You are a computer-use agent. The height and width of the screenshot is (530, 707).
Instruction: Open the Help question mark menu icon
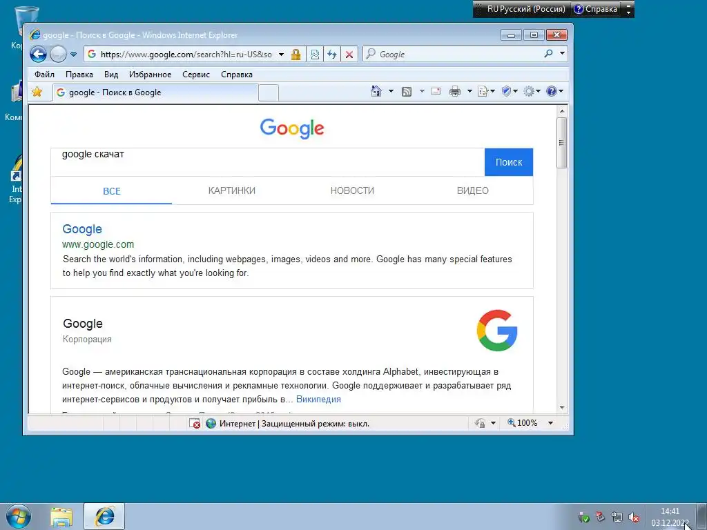point(554,92)
